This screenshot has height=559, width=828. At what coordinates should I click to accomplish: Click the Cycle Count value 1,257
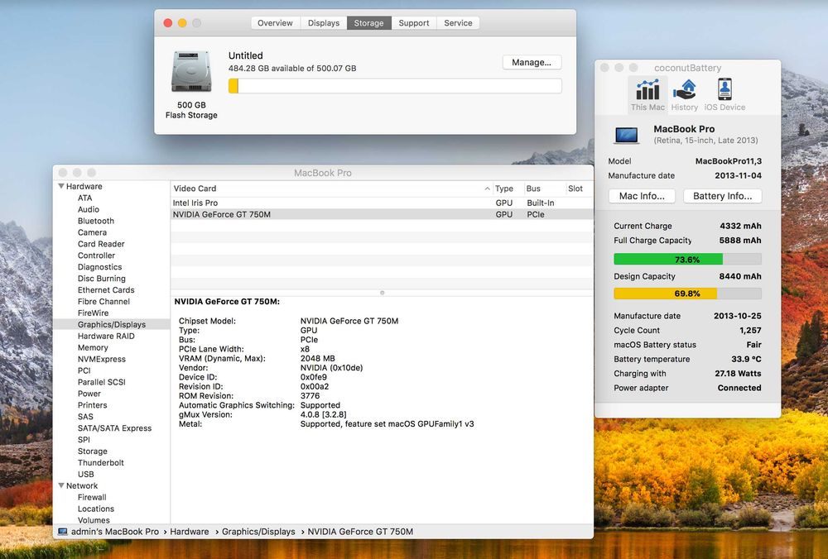click(750, 330)
